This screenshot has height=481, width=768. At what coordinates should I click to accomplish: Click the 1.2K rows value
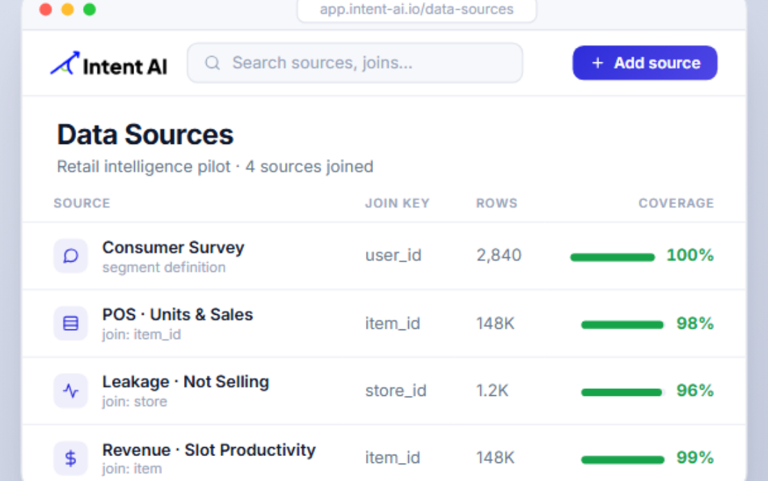click(493, 391)
